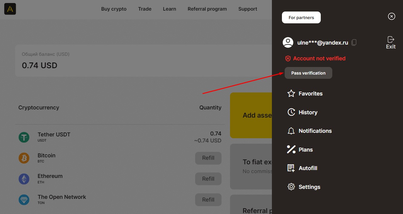
Task: Click the Tether USDT coin icon
Action: pyautogui.click(x=24, y=137)
